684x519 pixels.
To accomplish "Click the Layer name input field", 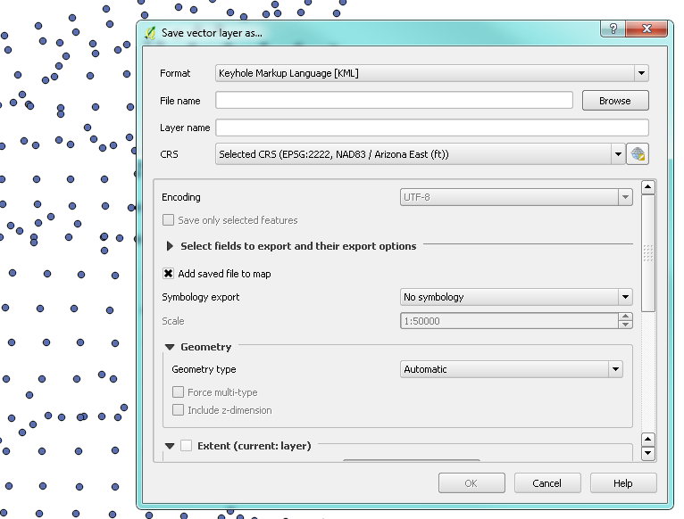I will pos(432,128).
